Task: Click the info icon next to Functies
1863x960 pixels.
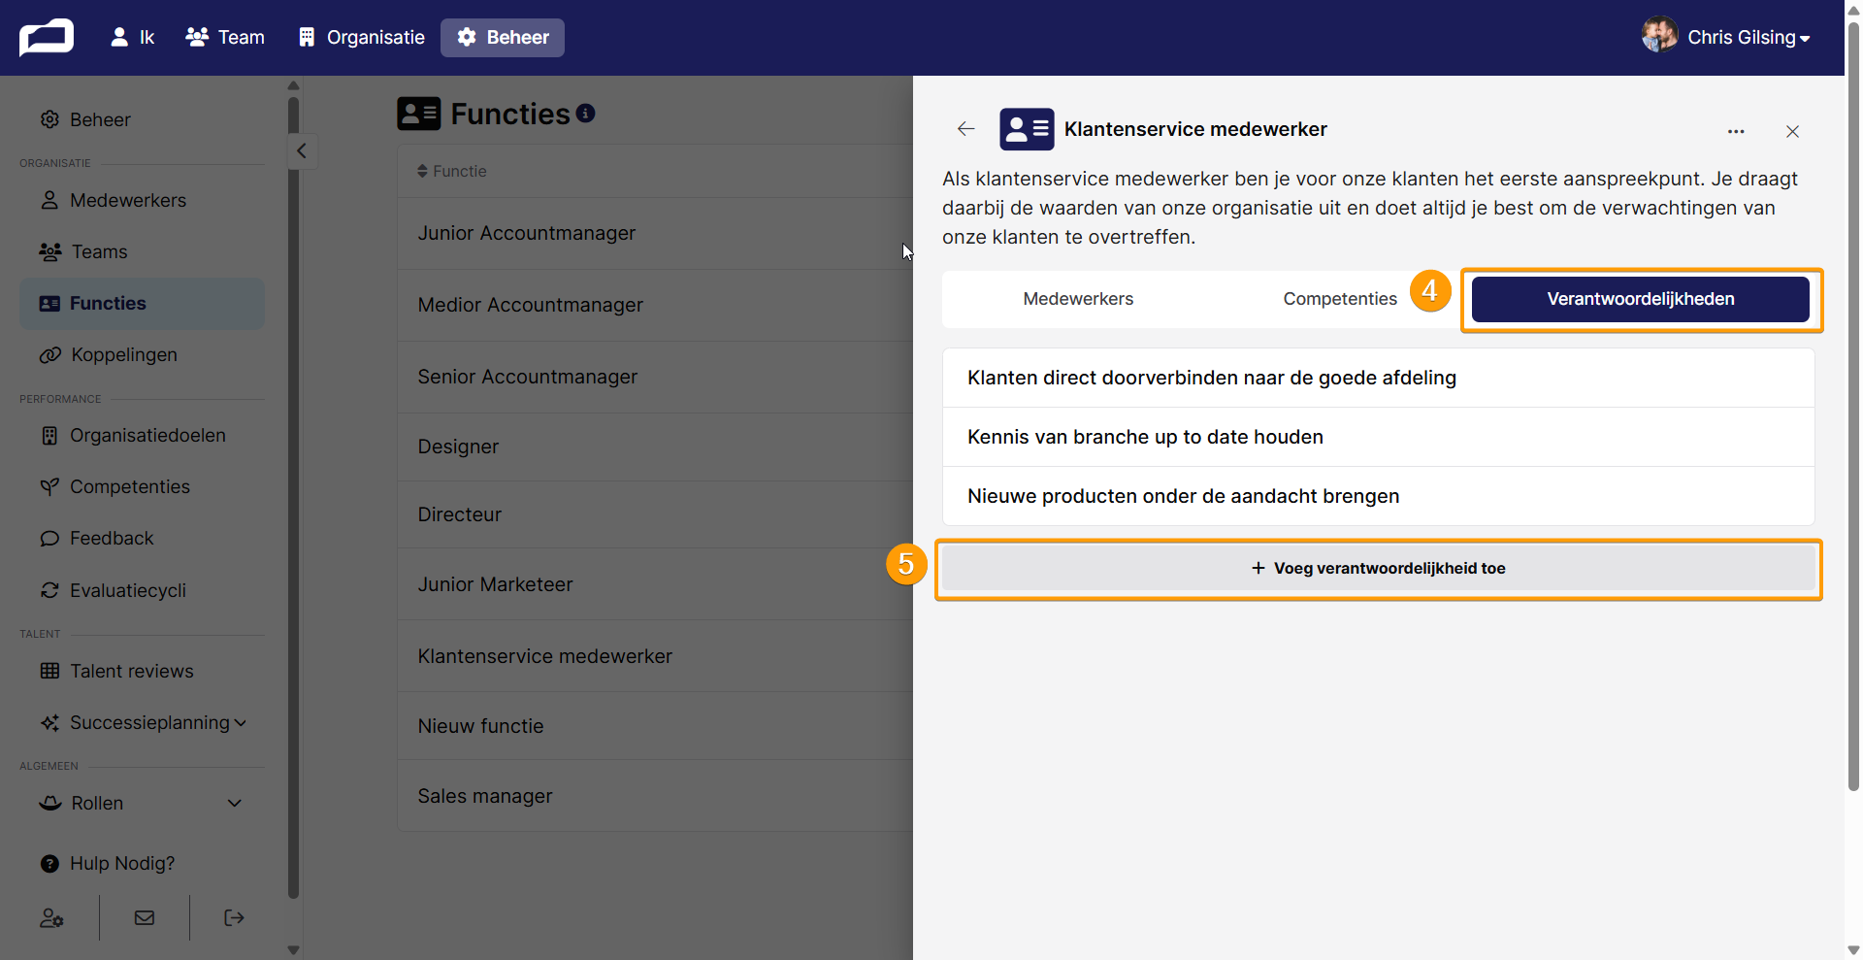Action: click(x=585, y=114)
